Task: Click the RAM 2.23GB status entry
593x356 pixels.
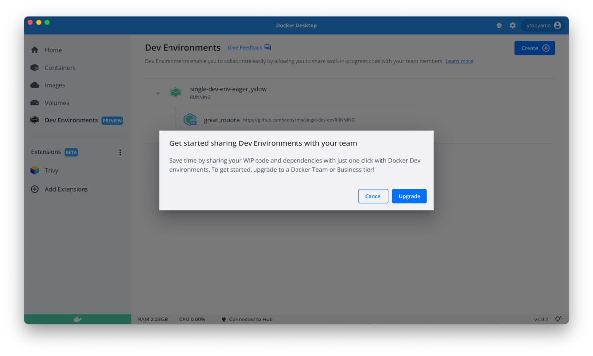Action: (153, 320)
